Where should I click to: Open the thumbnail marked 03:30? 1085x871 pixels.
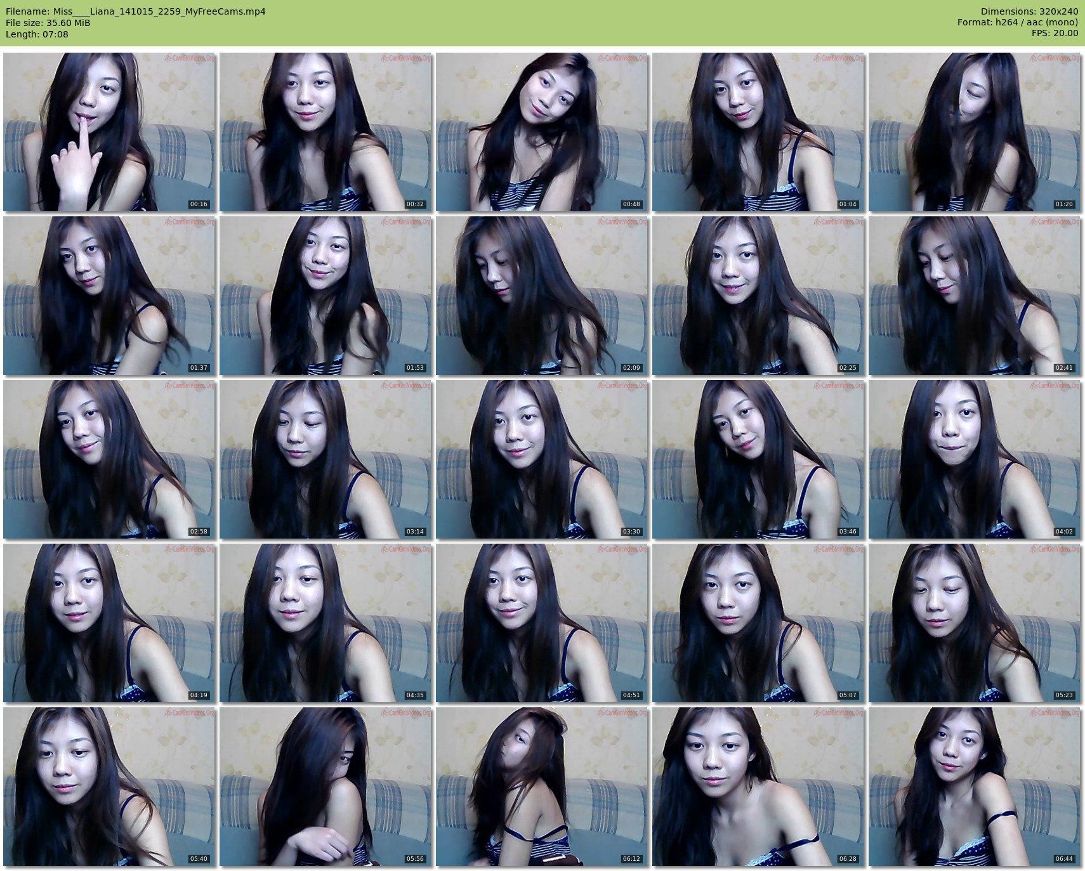pos(542,459)
